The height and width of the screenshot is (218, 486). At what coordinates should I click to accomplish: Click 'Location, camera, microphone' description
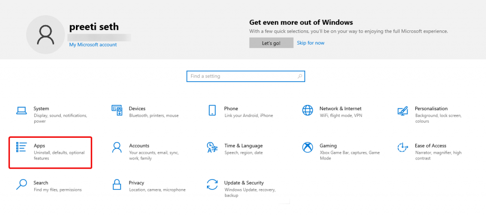[x=157, y=190]
